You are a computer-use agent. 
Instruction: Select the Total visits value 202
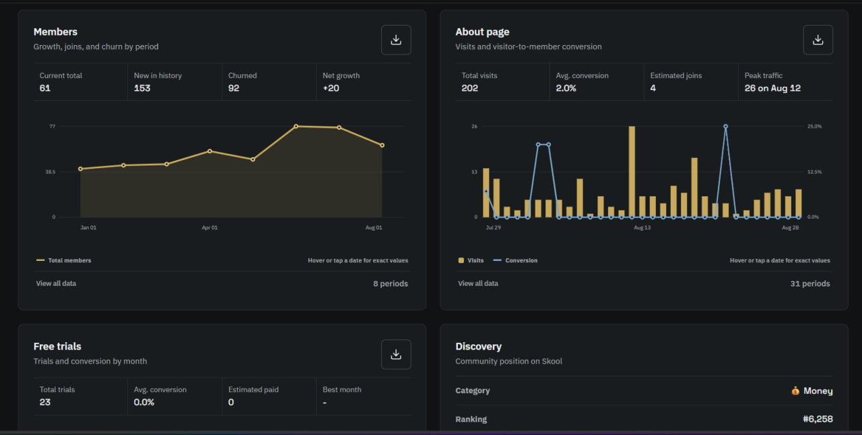click(469, 88)
